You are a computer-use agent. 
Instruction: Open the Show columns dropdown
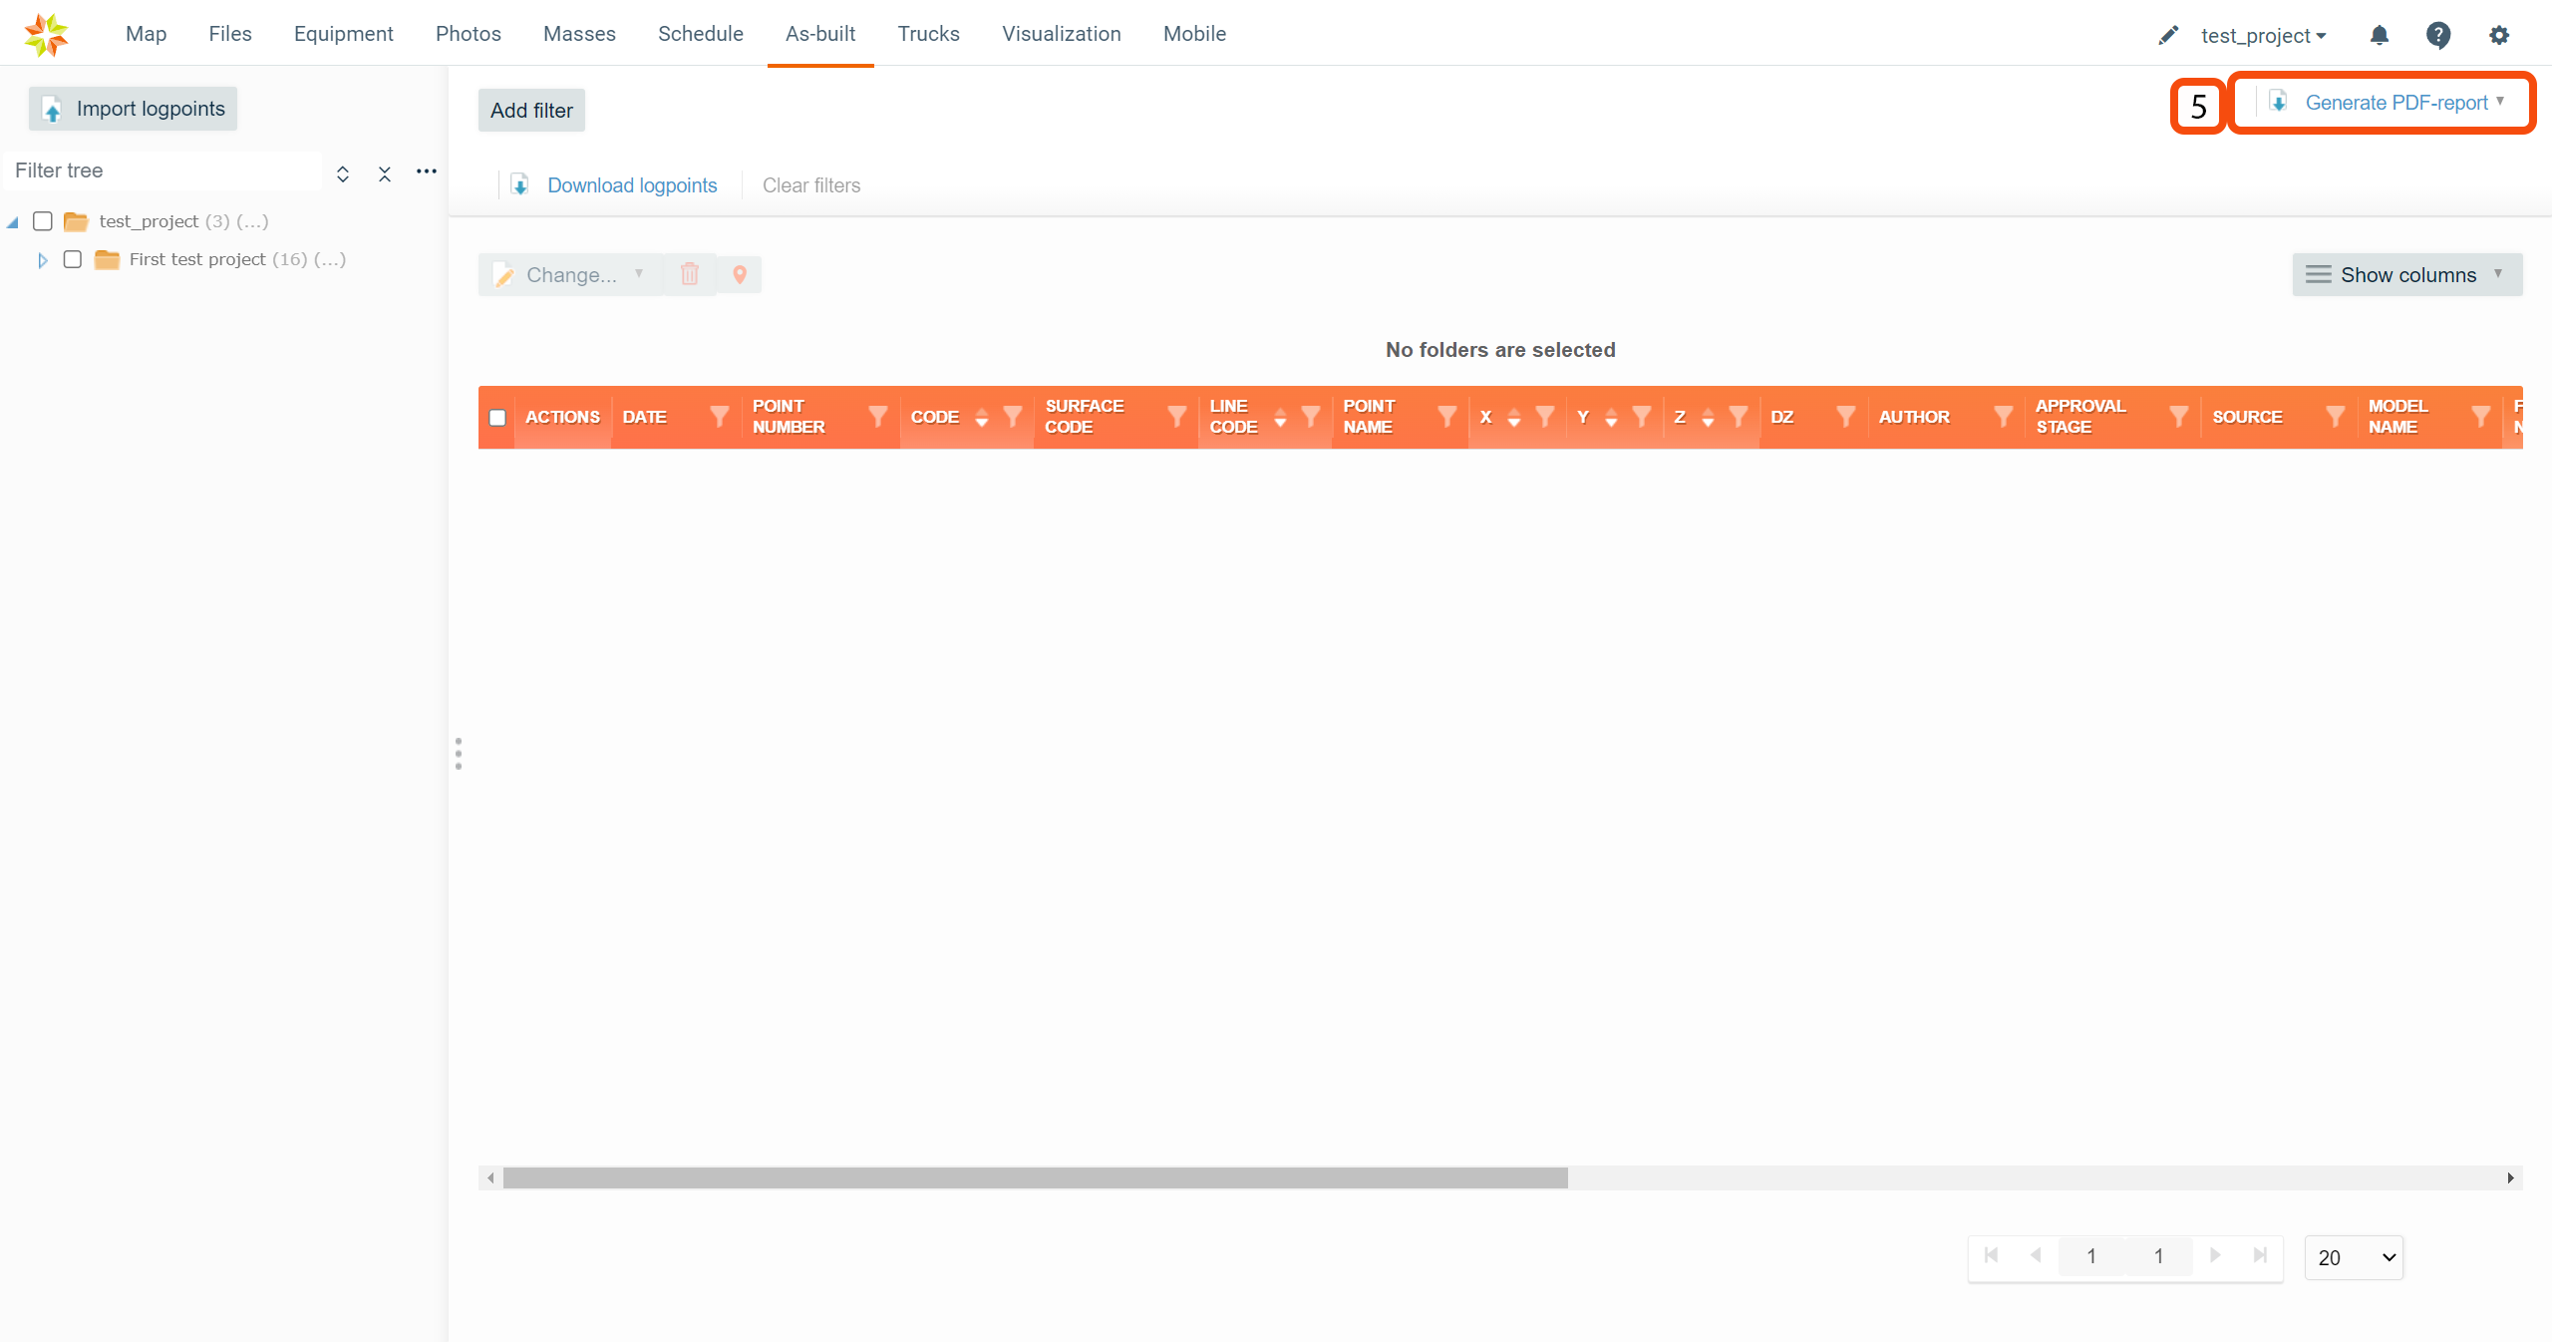coord(2406,275)
